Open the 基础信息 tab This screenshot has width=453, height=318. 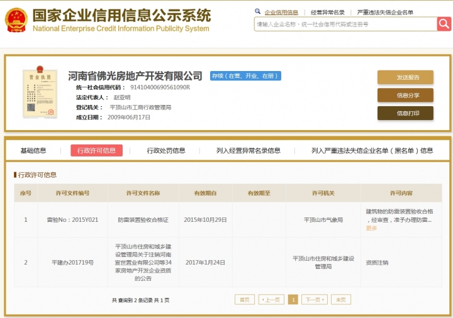click(x=33, y=150)
